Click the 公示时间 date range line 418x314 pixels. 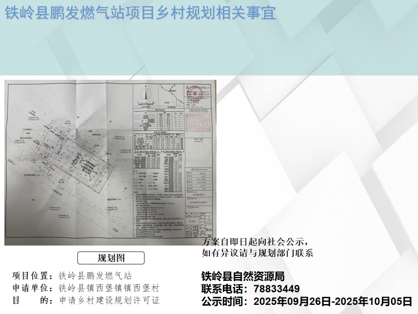coord(307,301)
